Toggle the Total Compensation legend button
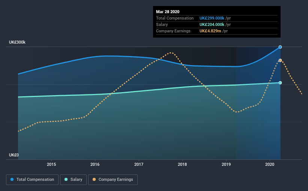 32,180
